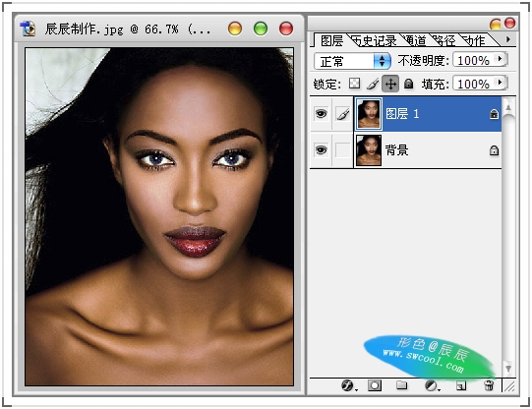Toggle lock image pixels brush icon
The image size is (532, 409).
373,84
